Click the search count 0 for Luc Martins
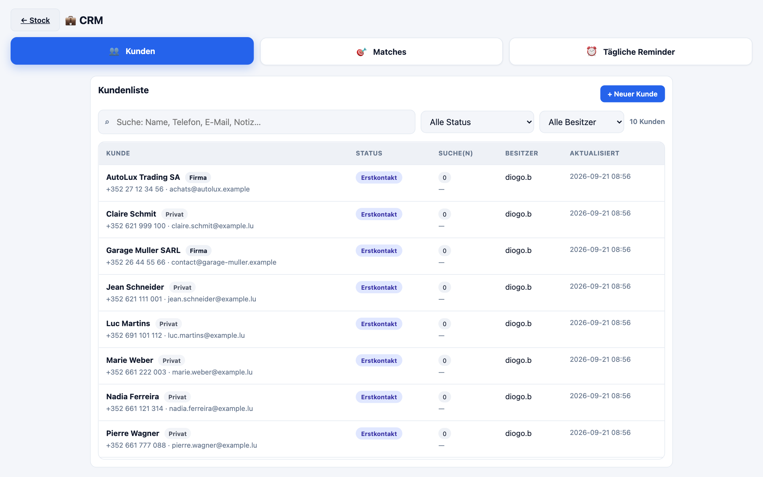Image resolution: width=763 pixels, height=477 pixels. coord(444,324)
